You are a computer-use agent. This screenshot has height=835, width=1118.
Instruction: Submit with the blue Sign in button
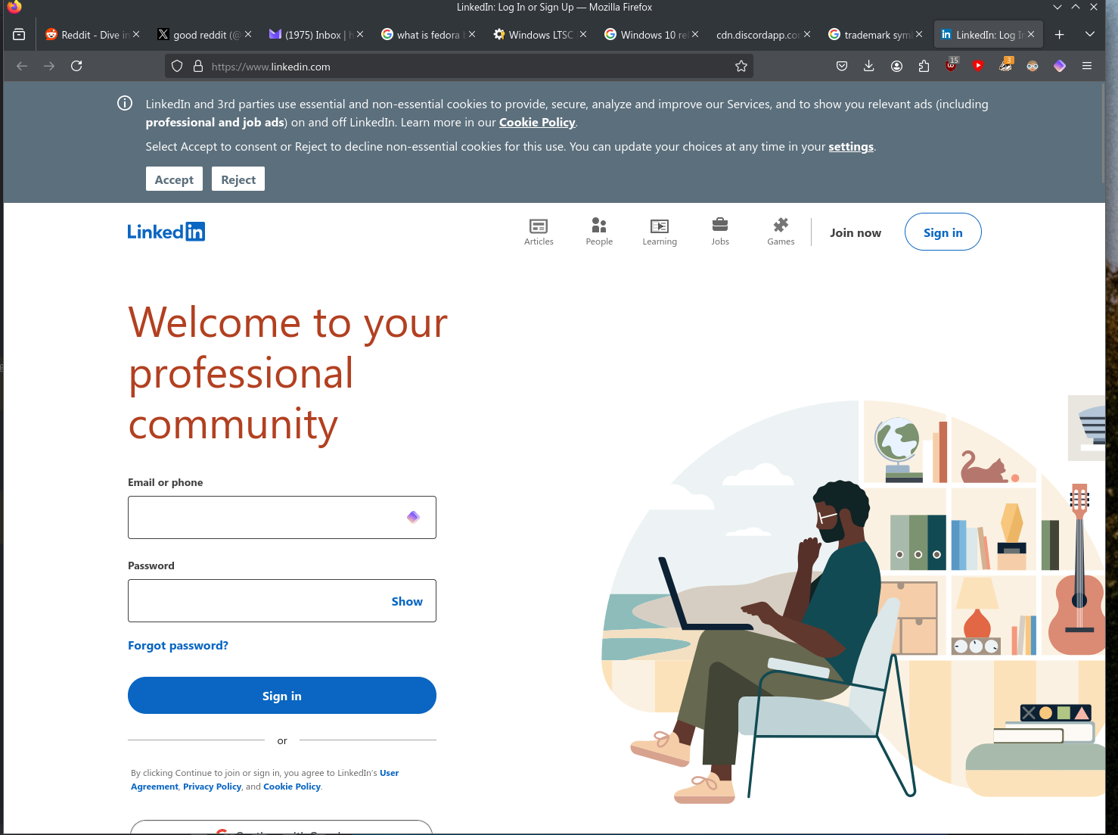click(x=282, y=696)
